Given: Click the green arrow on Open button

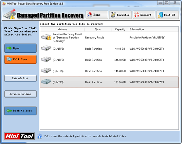Looking at the screenshot, I should coord(9,48).
